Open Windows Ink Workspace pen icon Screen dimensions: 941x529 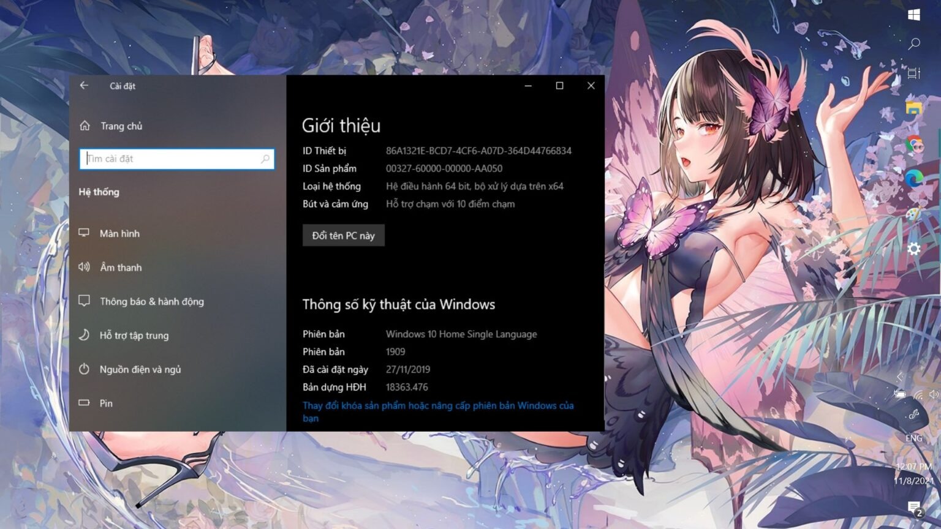tap(914, 415)
